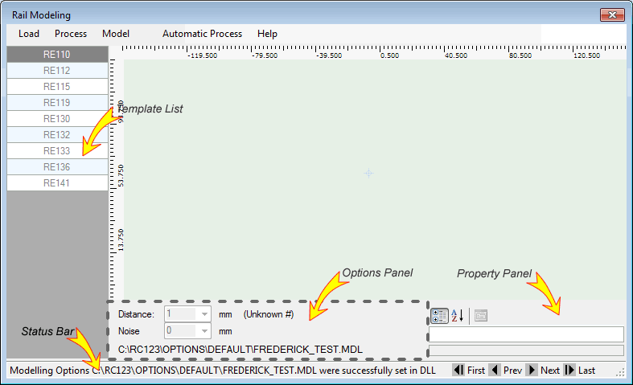Choose template RE141 from the list
Viewport: 633px width, 385px height.
pyautogui.click(x=56, y=183)
